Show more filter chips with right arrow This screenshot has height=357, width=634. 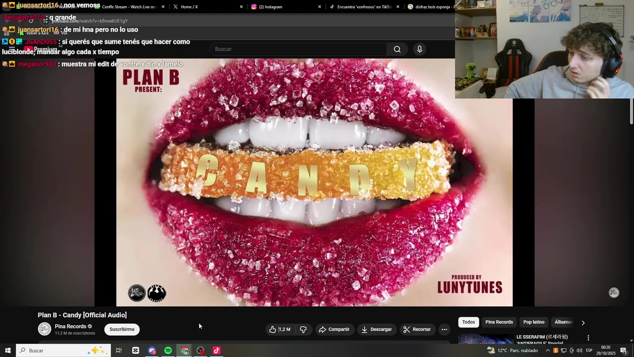coord(583,323)
